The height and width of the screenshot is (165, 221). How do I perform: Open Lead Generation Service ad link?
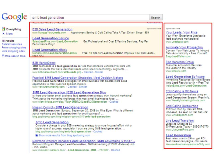click(50, 38)
